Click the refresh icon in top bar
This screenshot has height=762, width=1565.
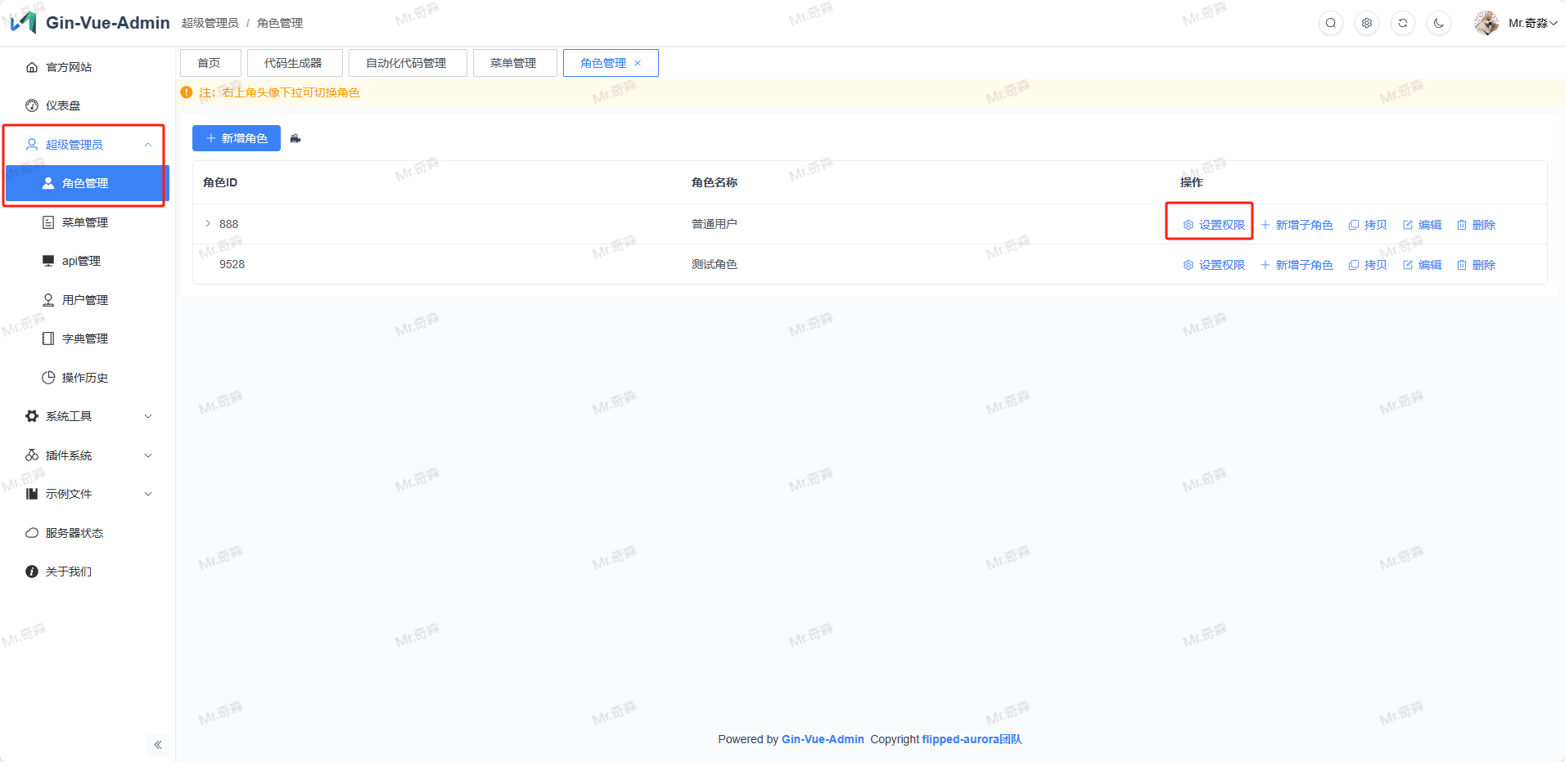click(x=1403, y=23)
